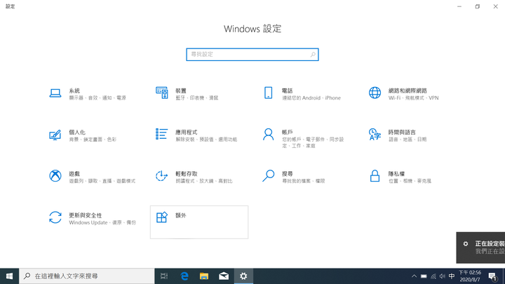Show hidden tray icons chevron
This screenshot has height=284, width=505.
(415, 276)
